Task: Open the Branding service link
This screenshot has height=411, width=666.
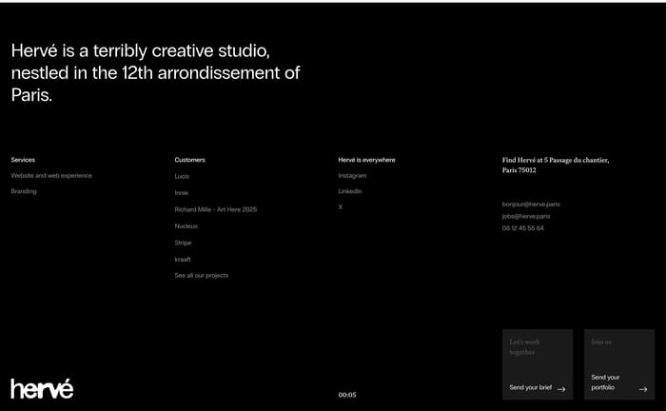Action: pyautogui.click(x=24, y=191)
